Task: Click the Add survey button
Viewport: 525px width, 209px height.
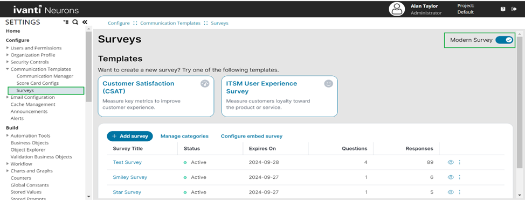Action: pos(129,136)
